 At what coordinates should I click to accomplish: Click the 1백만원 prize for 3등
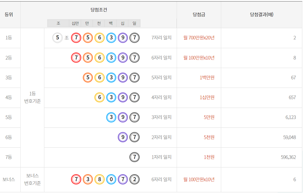(x=207, y=78)
